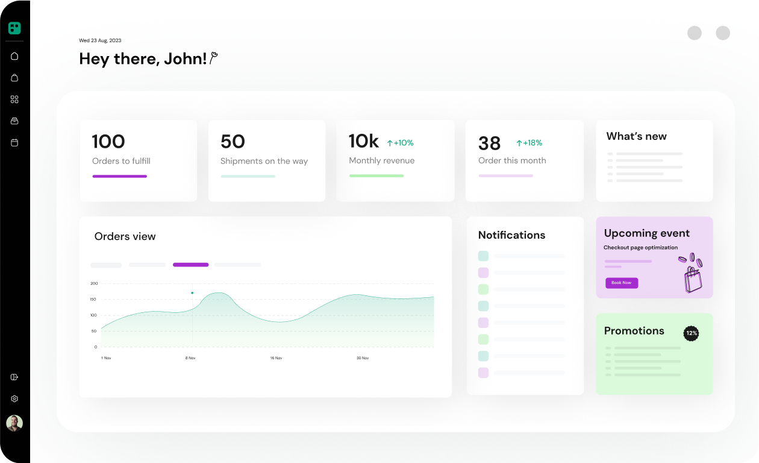Click the green bar under Monthly revenue

tap(376, 175)
